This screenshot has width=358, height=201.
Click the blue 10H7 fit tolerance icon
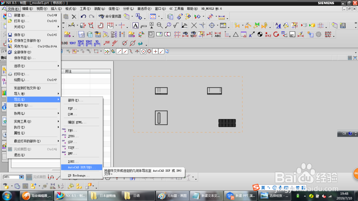73,43
